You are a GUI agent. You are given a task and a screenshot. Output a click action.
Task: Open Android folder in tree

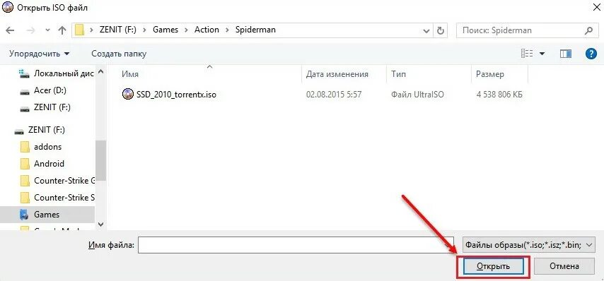[x=49, y=164]
